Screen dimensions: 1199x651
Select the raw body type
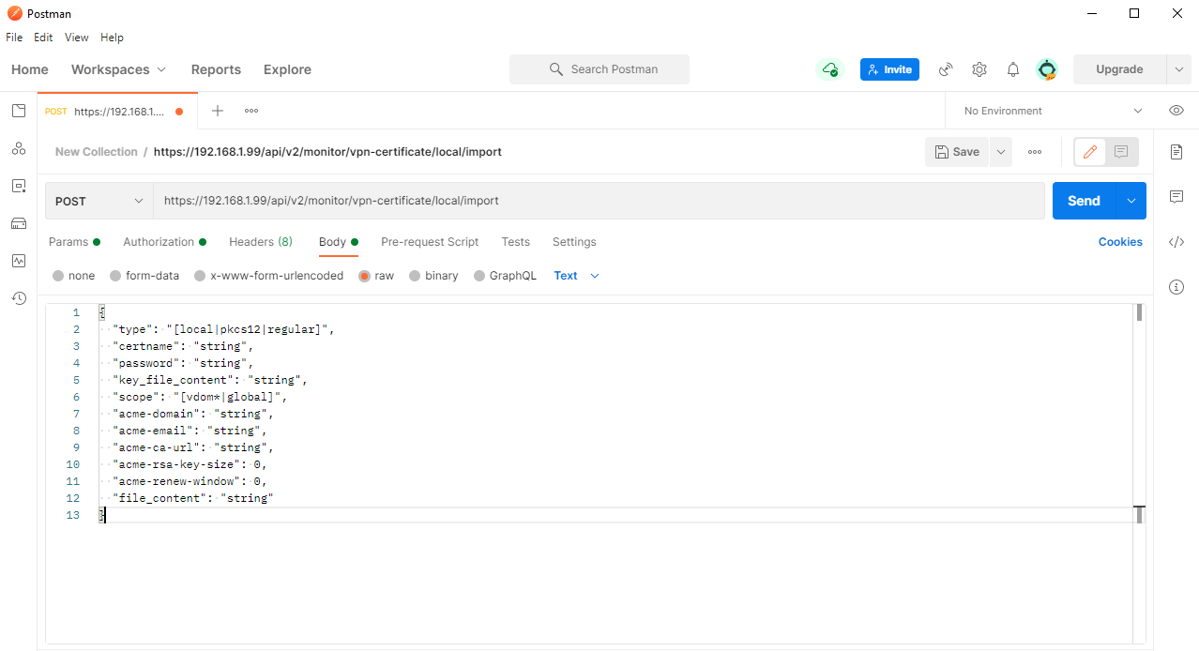point(376,275)
